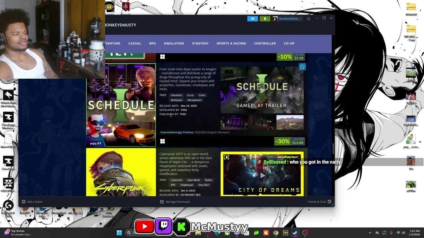Click the Crime tag
424x238 pixels.
click(202, 95)
